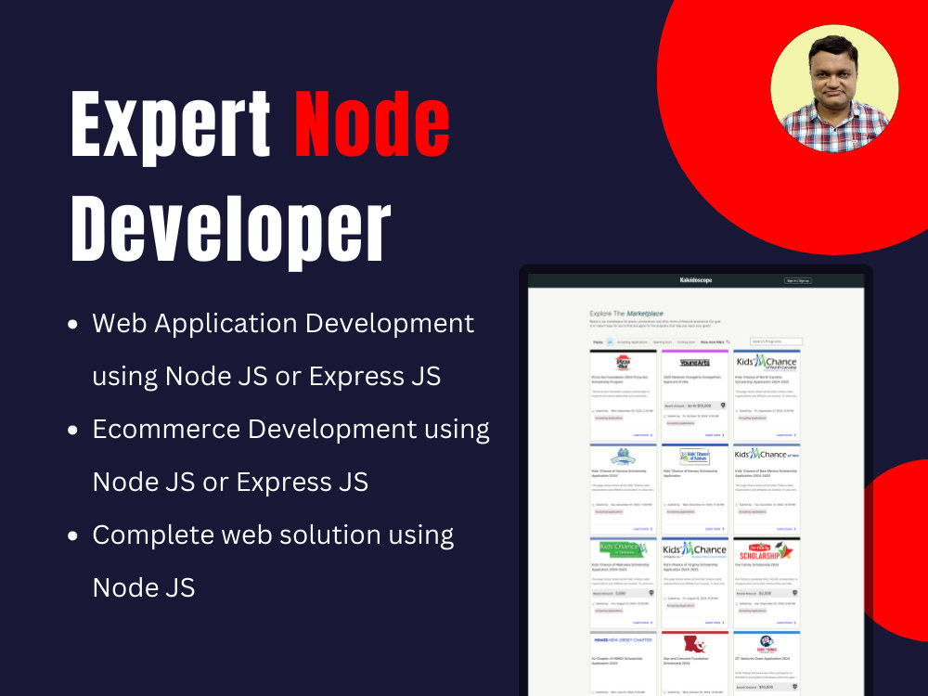Click the Our Family Scholarship 2024 title
928x696 pixels.
(757, 565)
